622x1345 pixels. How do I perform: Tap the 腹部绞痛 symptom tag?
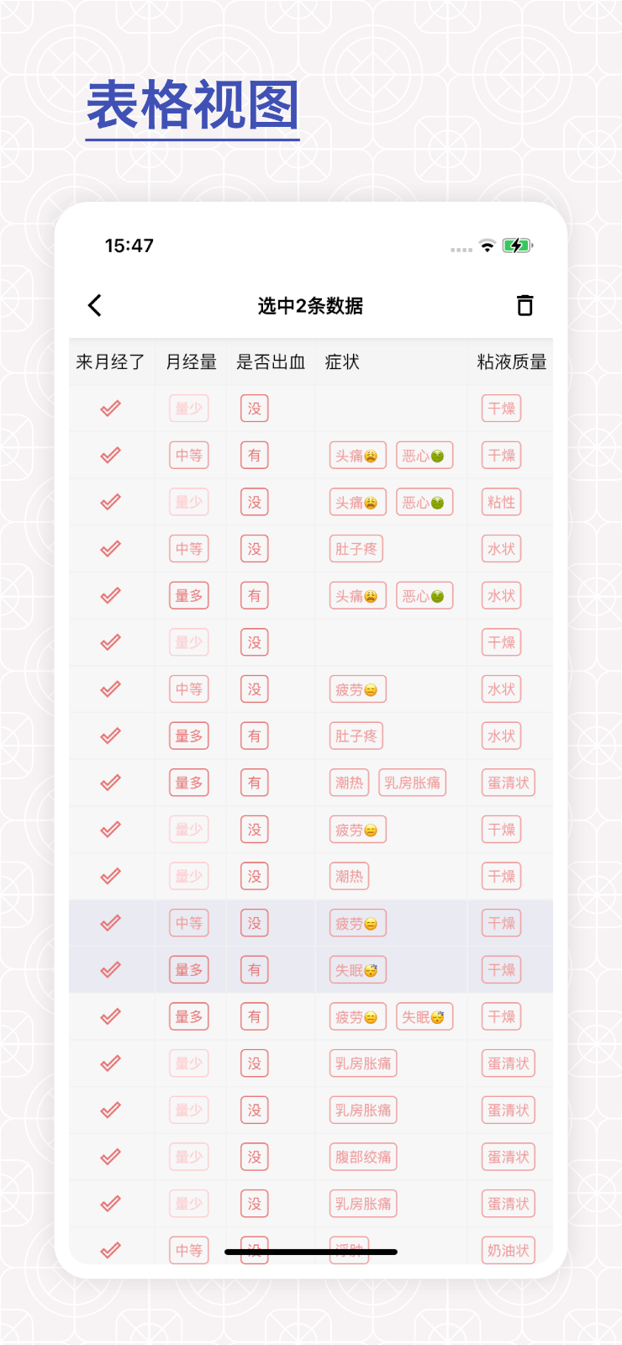(363, 1157)
